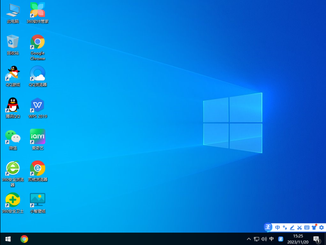Select the Google Chrome desktop icon
This screenshot has width=326, height=245.
(38, 42)
